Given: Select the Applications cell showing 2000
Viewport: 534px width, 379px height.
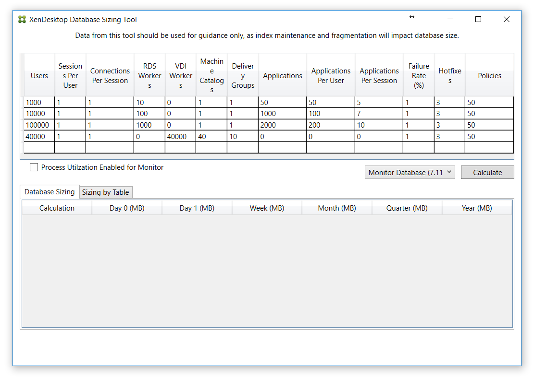Looking at the screenshot, I should 282,125.
